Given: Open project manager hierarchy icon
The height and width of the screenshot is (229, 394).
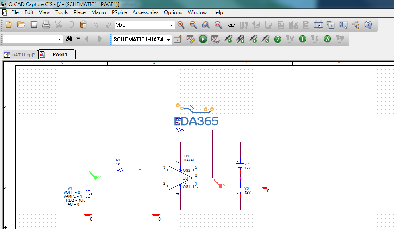Looking at the screenshot, I should click(x=355, y=25).
